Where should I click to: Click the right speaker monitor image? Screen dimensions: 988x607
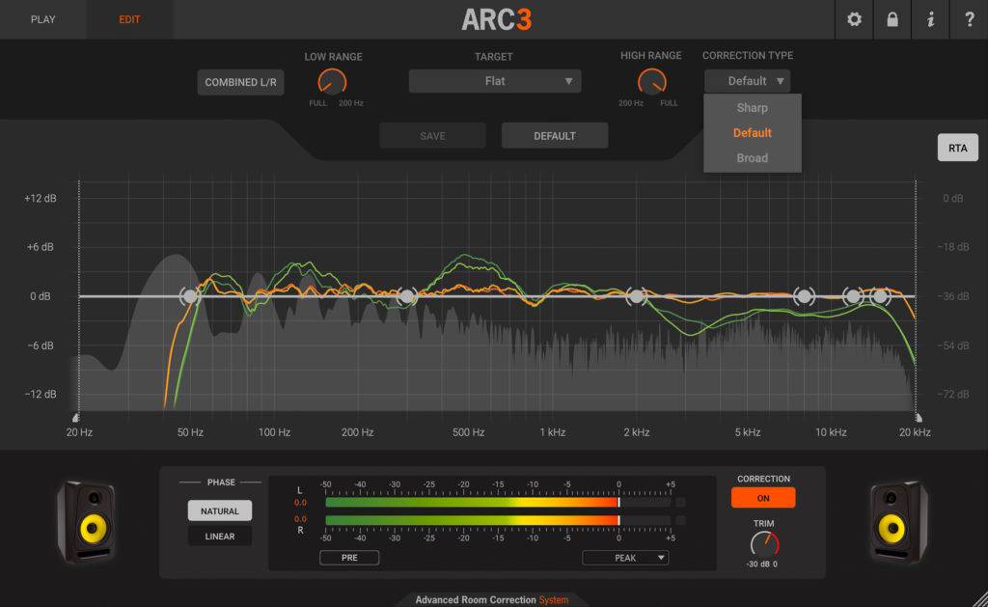(899, 521)
